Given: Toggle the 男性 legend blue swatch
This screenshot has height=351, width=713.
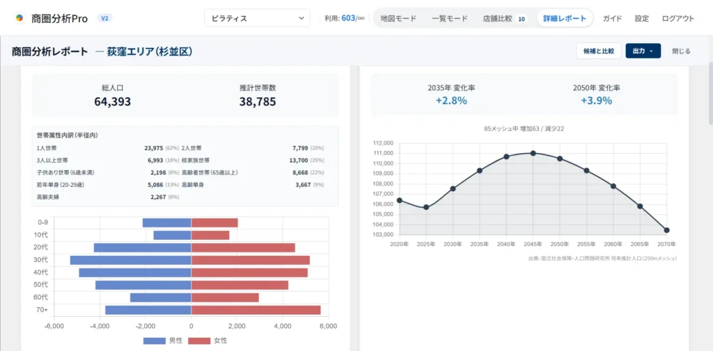Looking at the screenshot, I should 154,341.
